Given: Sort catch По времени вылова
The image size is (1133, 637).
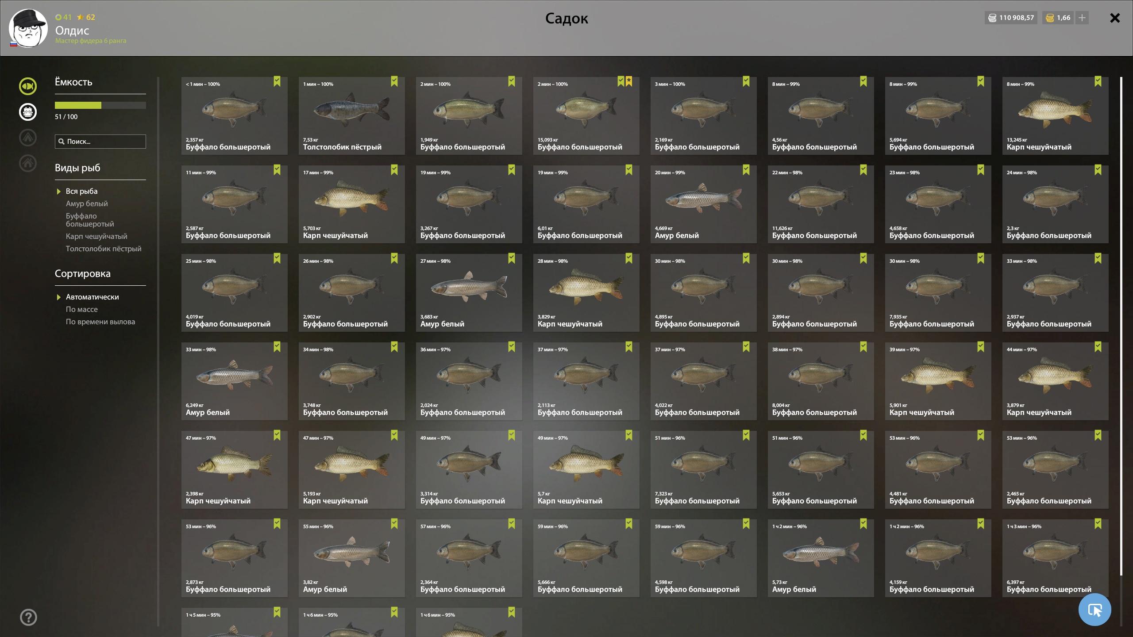Looking at the screenshot, I should [x=100, y=322].
